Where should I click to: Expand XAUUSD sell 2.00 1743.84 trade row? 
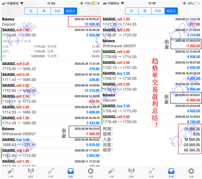51,88
